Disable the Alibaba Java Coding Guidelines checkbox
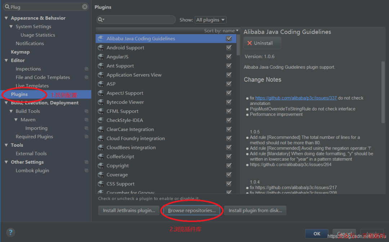Viewport: 389px width, 242px height. [x=229, y=38]
